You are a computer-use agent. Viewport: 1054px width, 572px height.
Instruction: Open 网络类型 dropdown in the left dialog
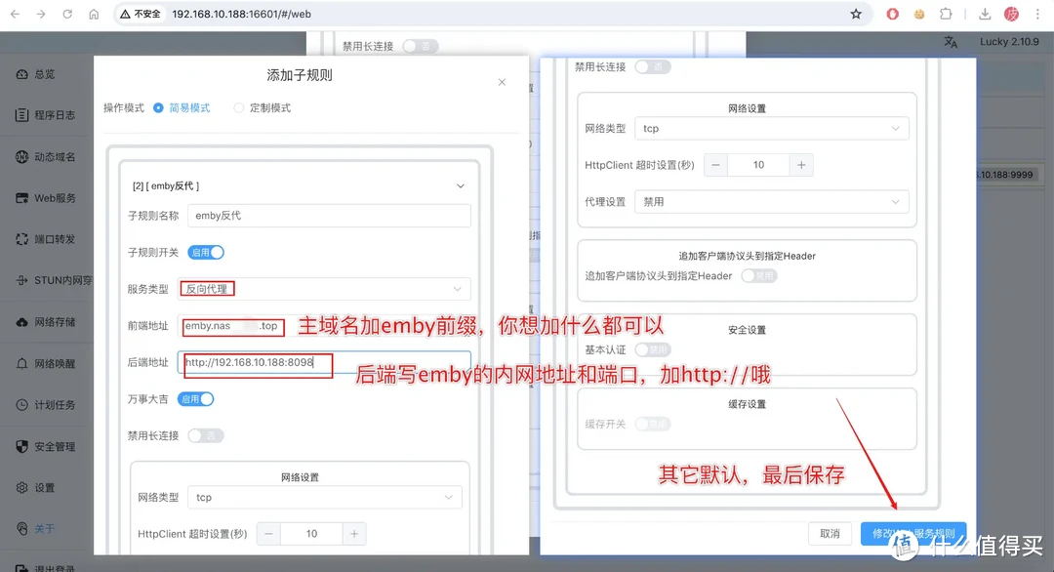325,498
